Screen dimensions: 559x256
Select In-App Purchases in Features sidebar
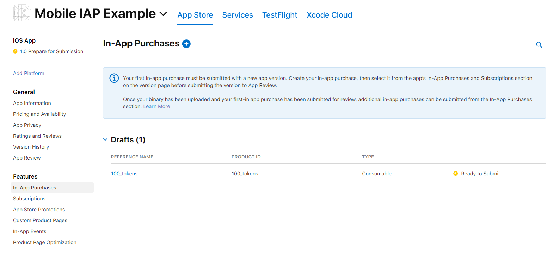click(x=52, y=188)
